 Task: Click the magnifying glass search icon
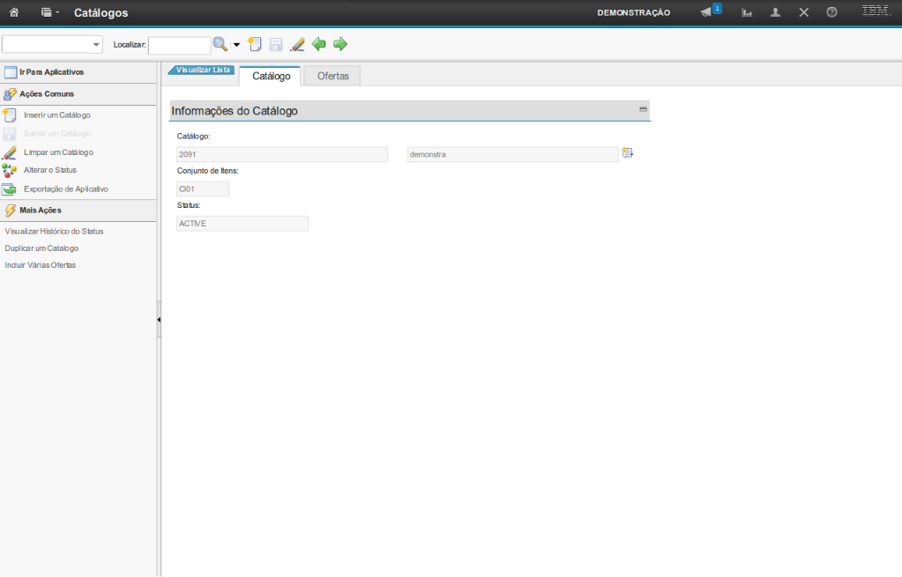point(220,44)
